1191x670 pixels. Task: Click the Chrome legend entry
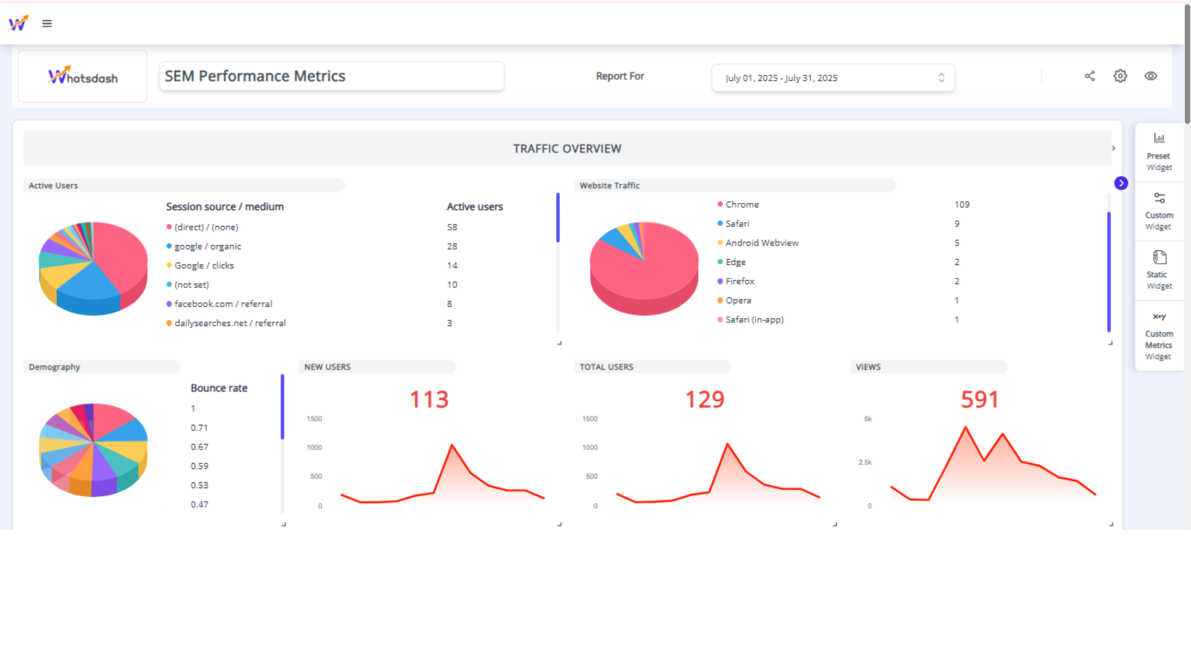coord(742,204)
